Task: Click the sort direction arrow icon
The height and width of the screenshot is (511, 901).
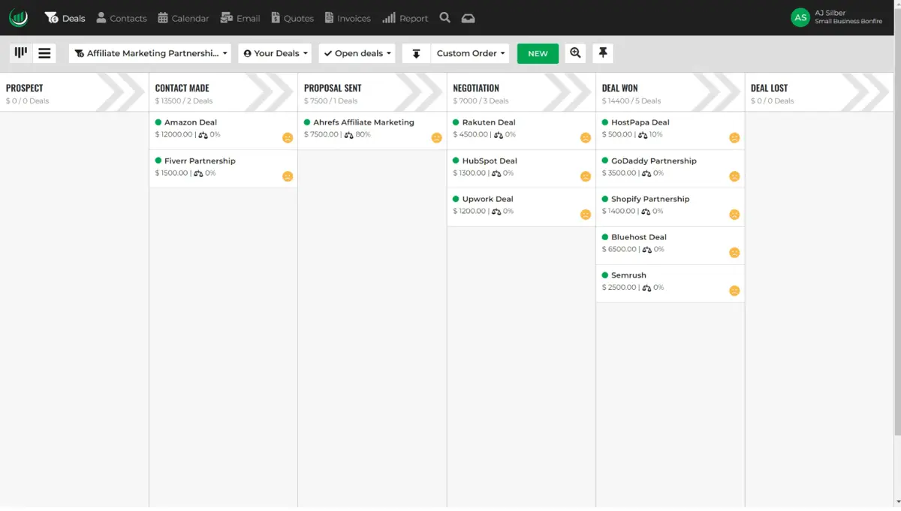Action: [416, 53]
